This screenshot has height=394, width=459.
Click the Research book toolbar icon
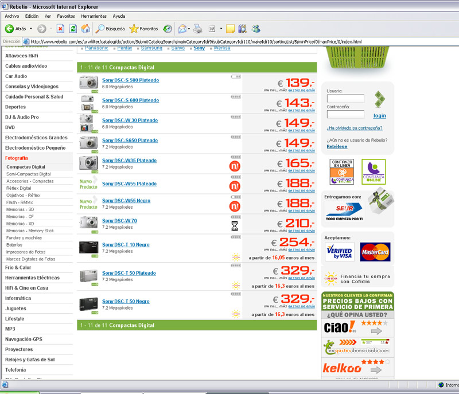(x=242, y=29)
